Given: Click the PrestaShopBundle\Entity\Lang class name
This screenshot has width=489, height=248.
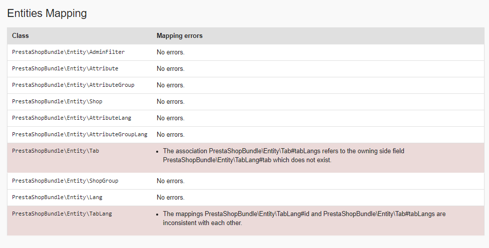Looking at the screenshot, I should tap(57, 197).
